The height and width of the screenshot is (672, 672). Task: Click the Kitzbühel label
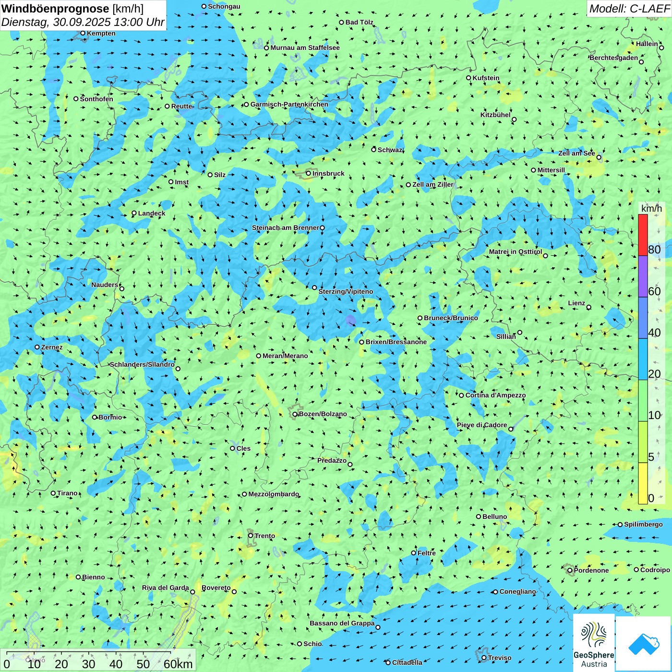[495, 115]
